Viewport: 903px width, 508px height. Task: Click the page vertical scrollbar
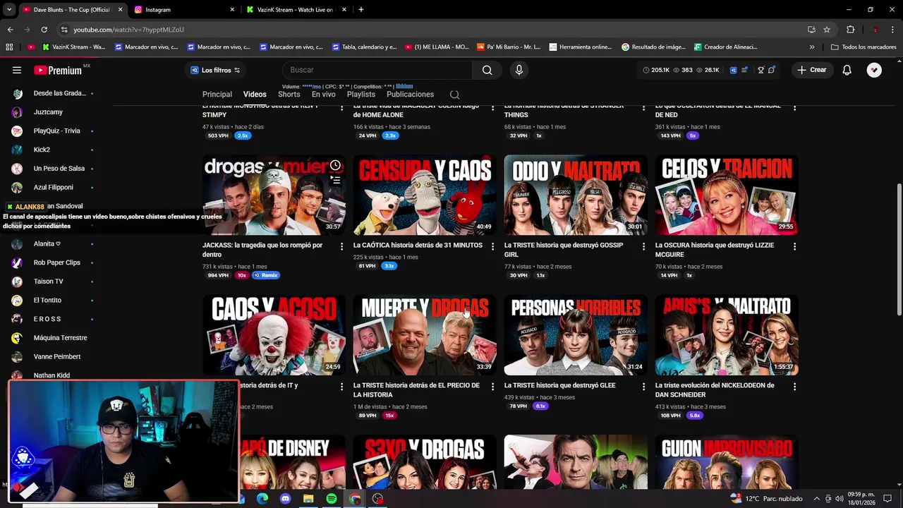point(899,249)
